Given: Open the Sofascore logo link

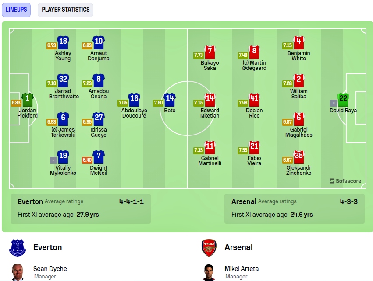Looking at the screenshot, I should 345,181.
